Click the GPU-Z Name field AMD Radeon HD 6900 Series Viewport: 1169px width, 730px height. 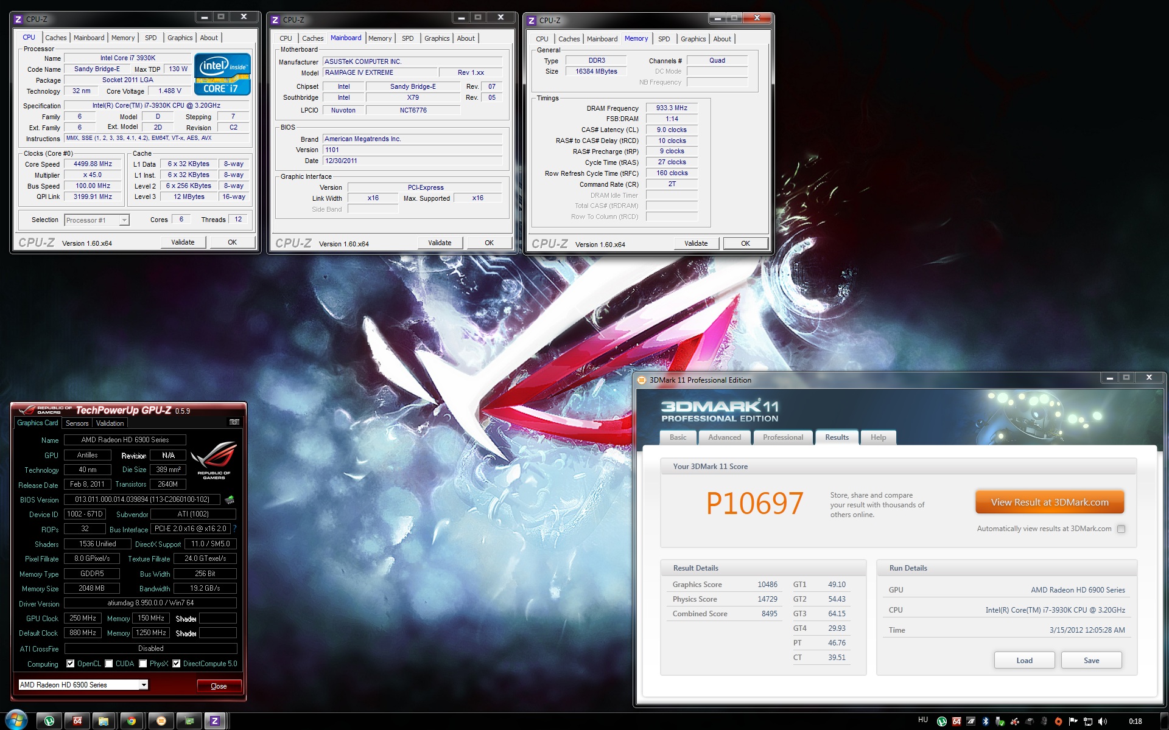click(125, 440)
